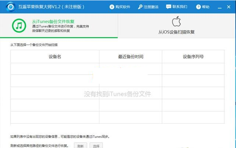Minimize the recovery app window
The width and height of the screenshot is (236, 148).
pyautogui.click(x=220, y=7)
